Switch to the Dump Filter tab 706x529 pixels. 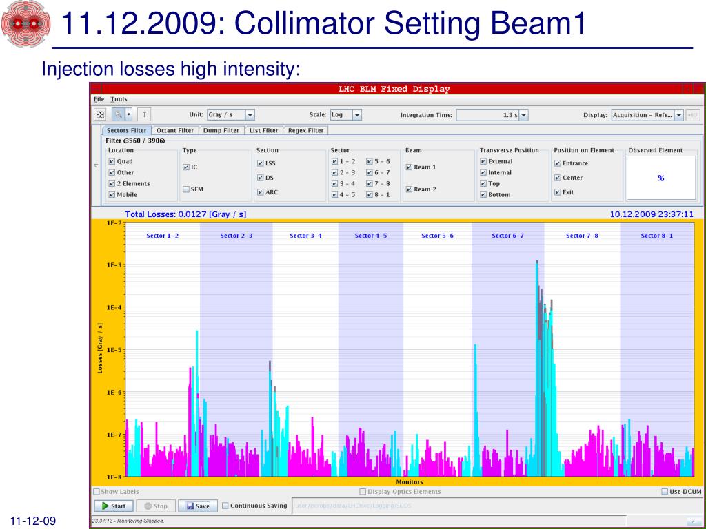(221, 130)
